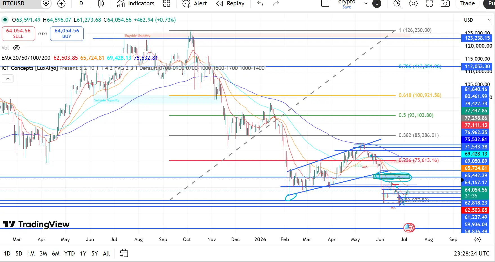Open the candlestick chart style picker
495x262 pixels.
coord(101,4)
